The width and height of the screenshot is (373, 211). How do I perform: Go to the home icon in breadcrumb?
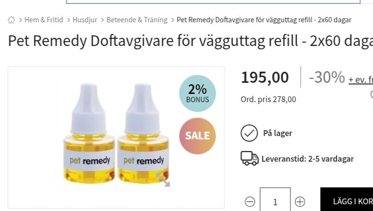pos(11,20)
